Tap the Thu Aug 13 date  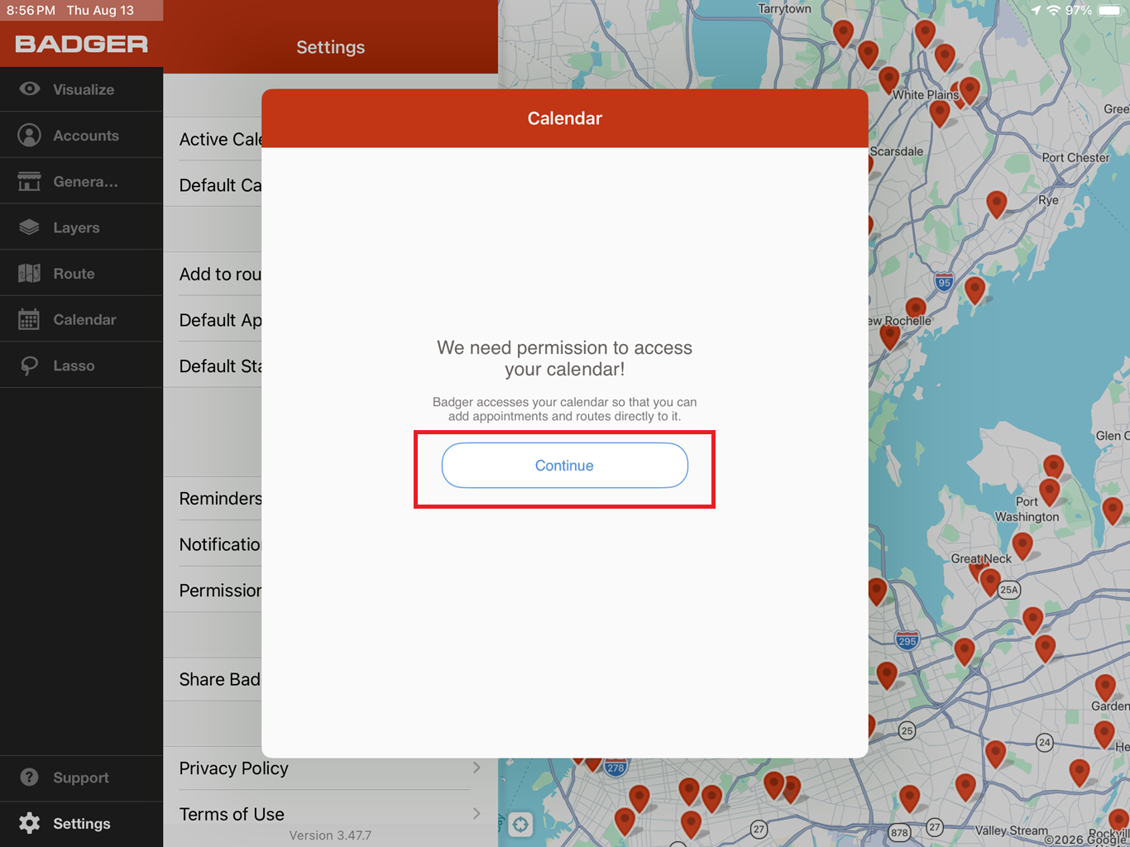tap(100, 10)
